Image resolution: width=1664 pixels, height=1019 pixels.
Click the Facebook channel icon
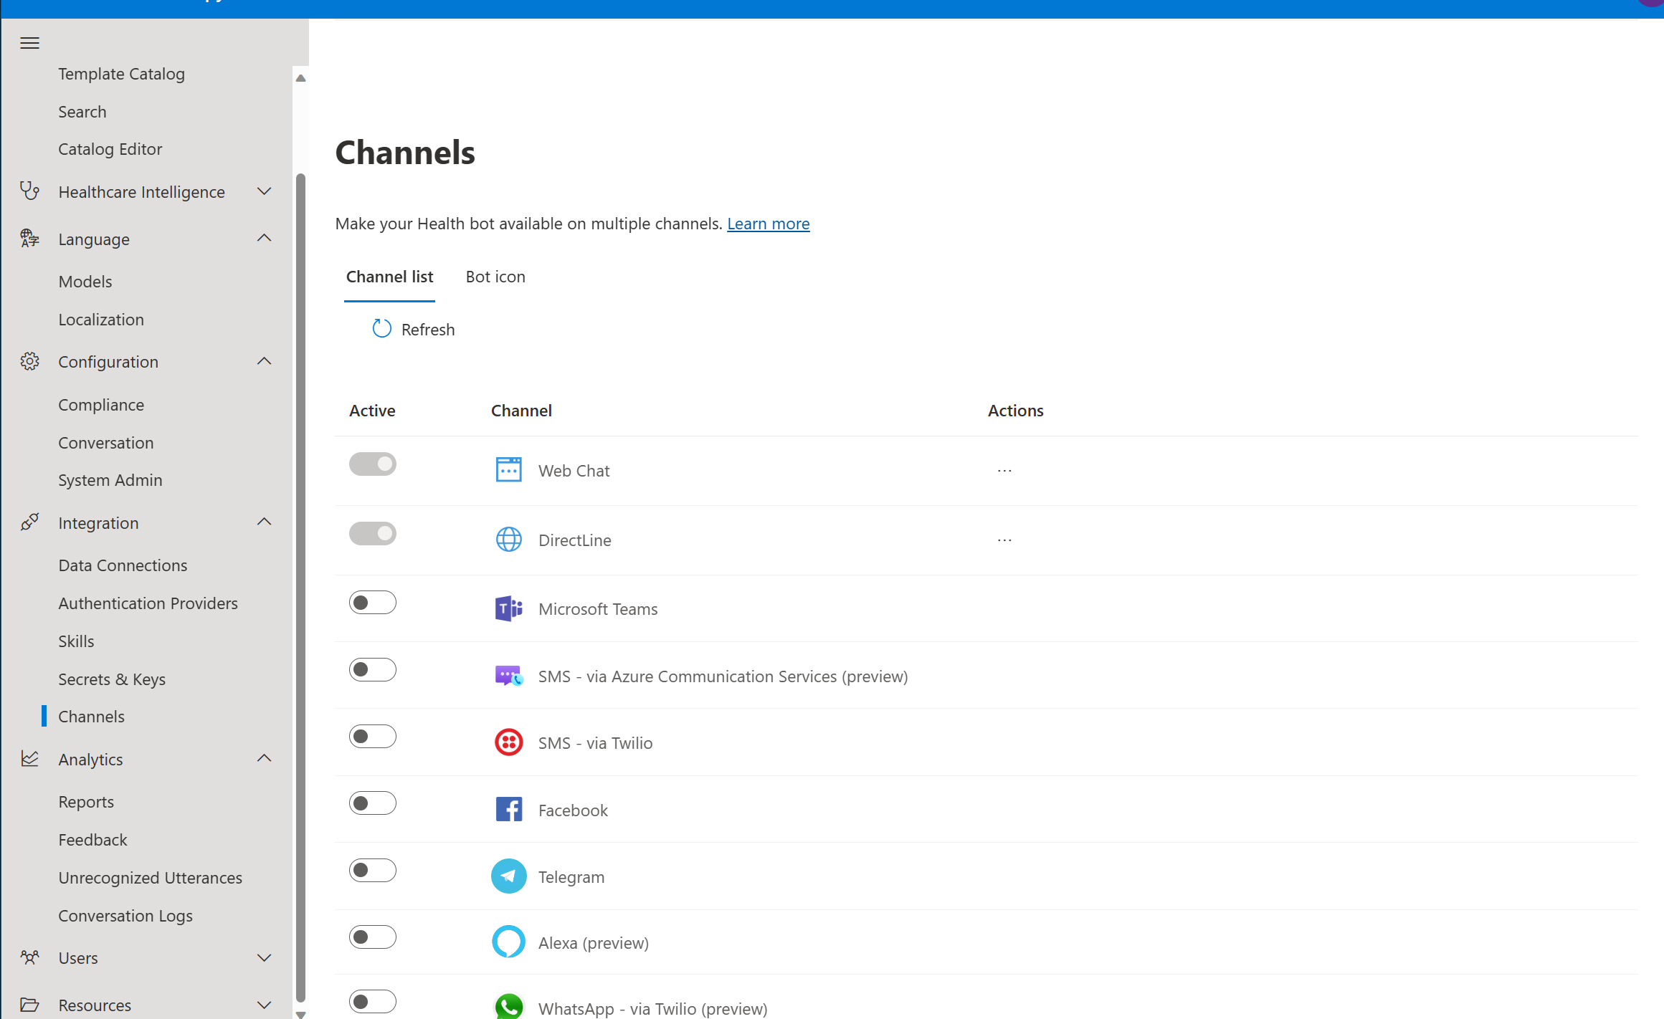(508, 808)
